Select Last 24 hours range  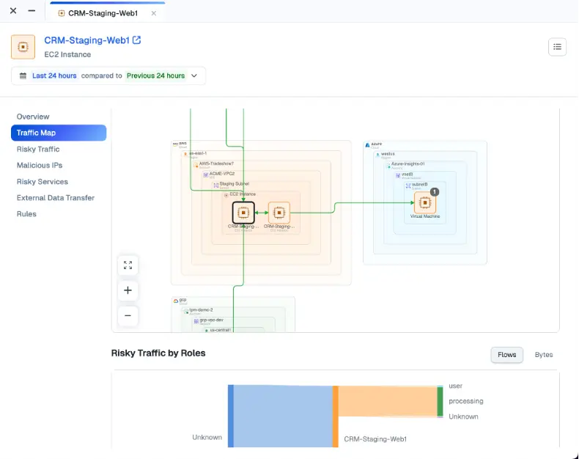[x=54, y=76]
